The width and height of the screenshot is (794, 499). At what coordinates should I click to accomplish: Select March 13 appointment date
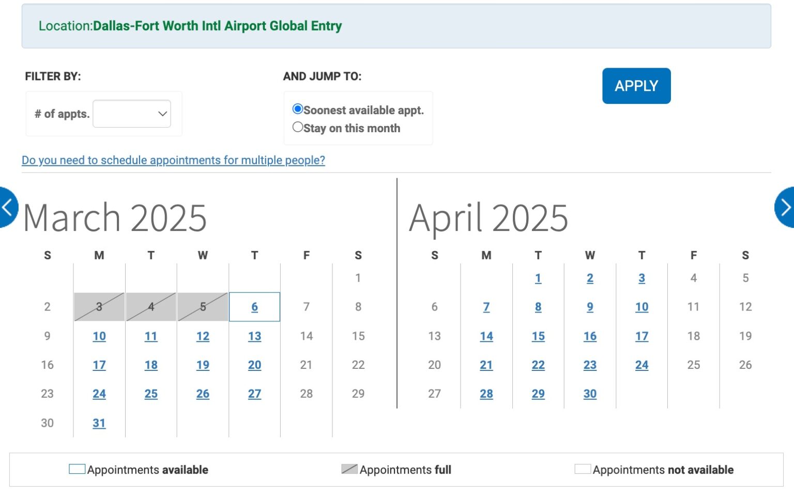(254, 336)
